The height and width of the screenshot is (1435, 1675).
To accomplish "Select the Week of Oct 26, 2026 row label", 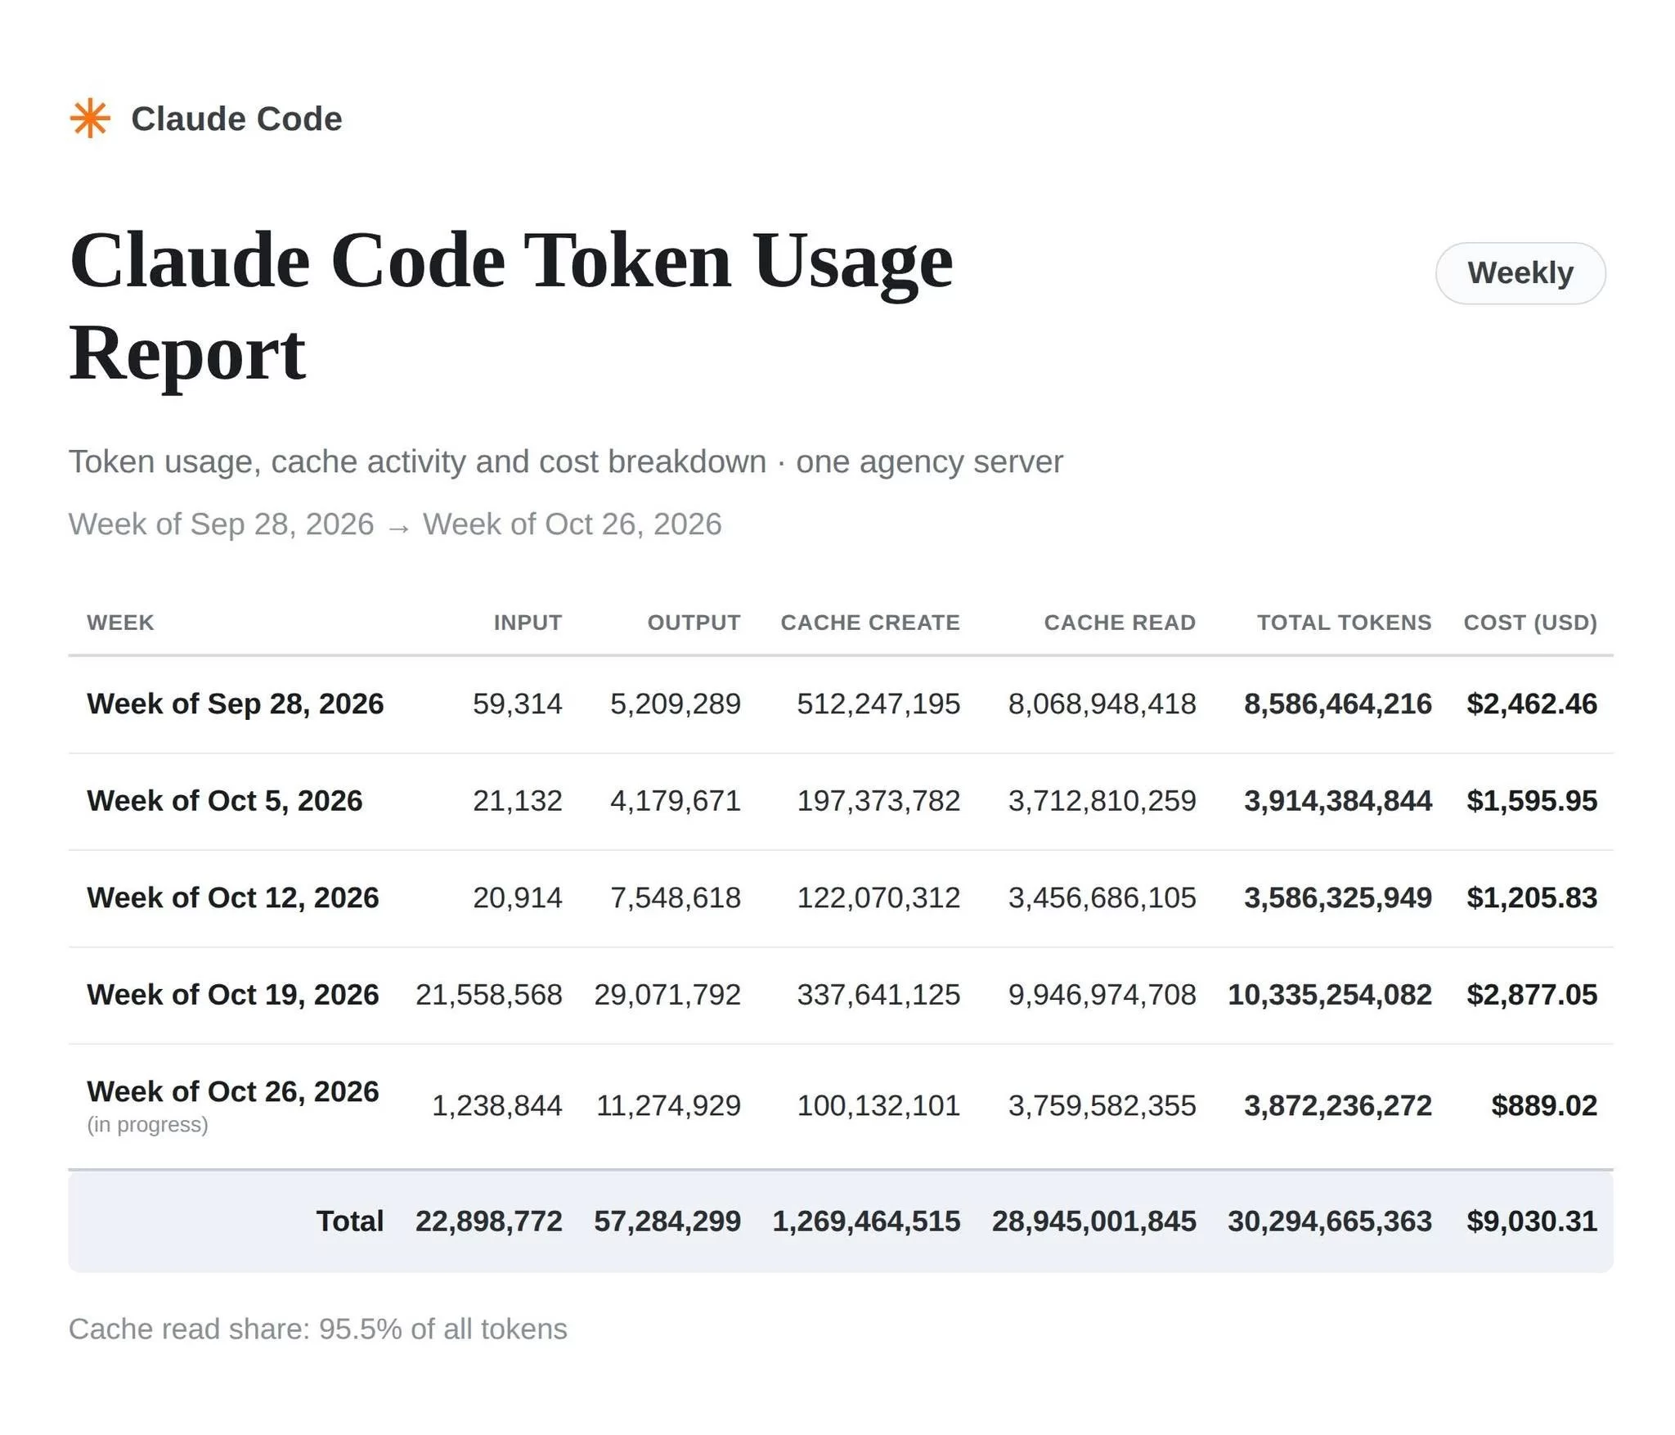I will [x=233, y=1091].
